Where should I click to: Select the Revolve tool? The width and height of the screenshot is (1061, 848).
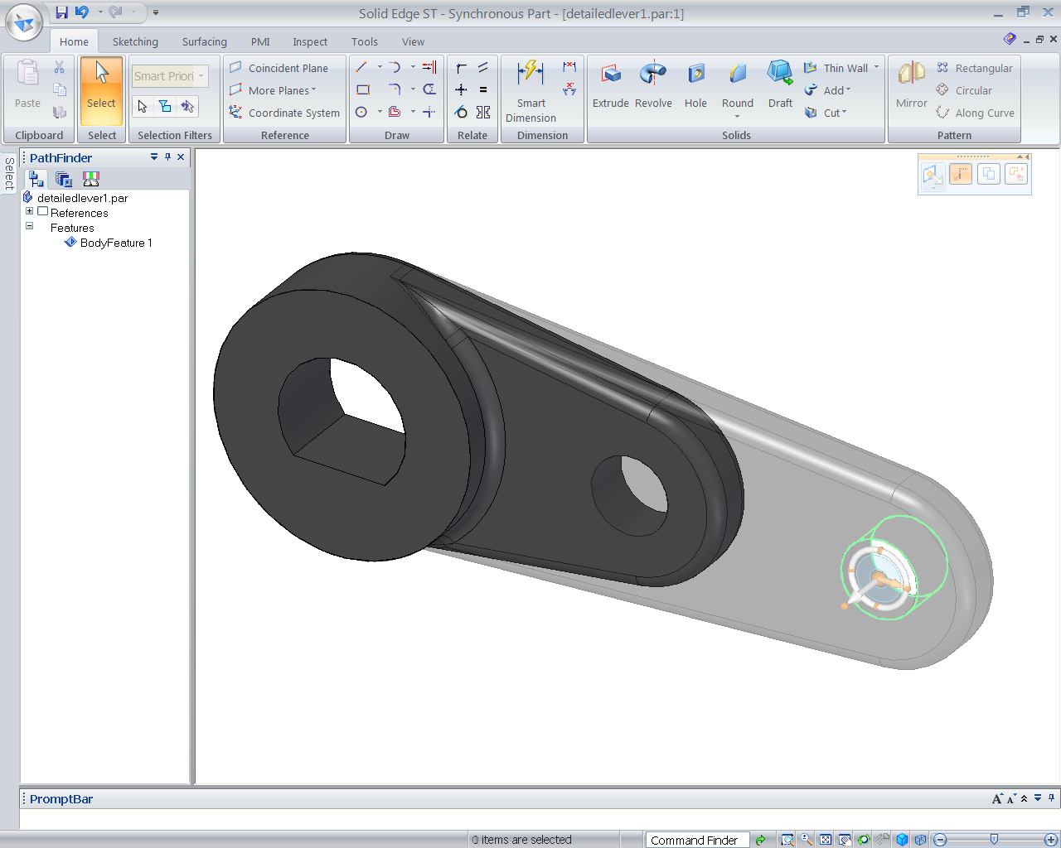[653, 84]
